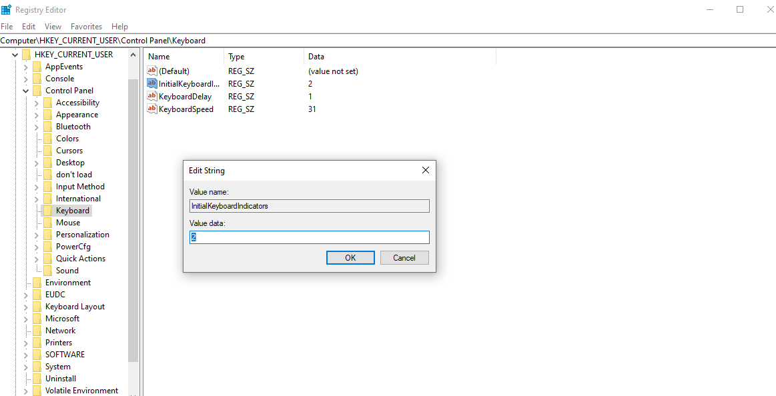
Task: Close the Edit String dialog with X
Action: (x=425, y=171)
